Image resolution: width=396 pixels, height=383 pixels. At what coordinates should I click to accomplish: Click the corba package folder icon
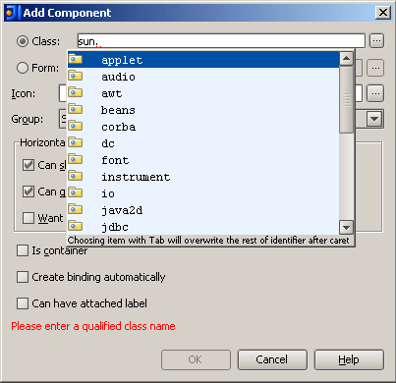pos(76,126)
